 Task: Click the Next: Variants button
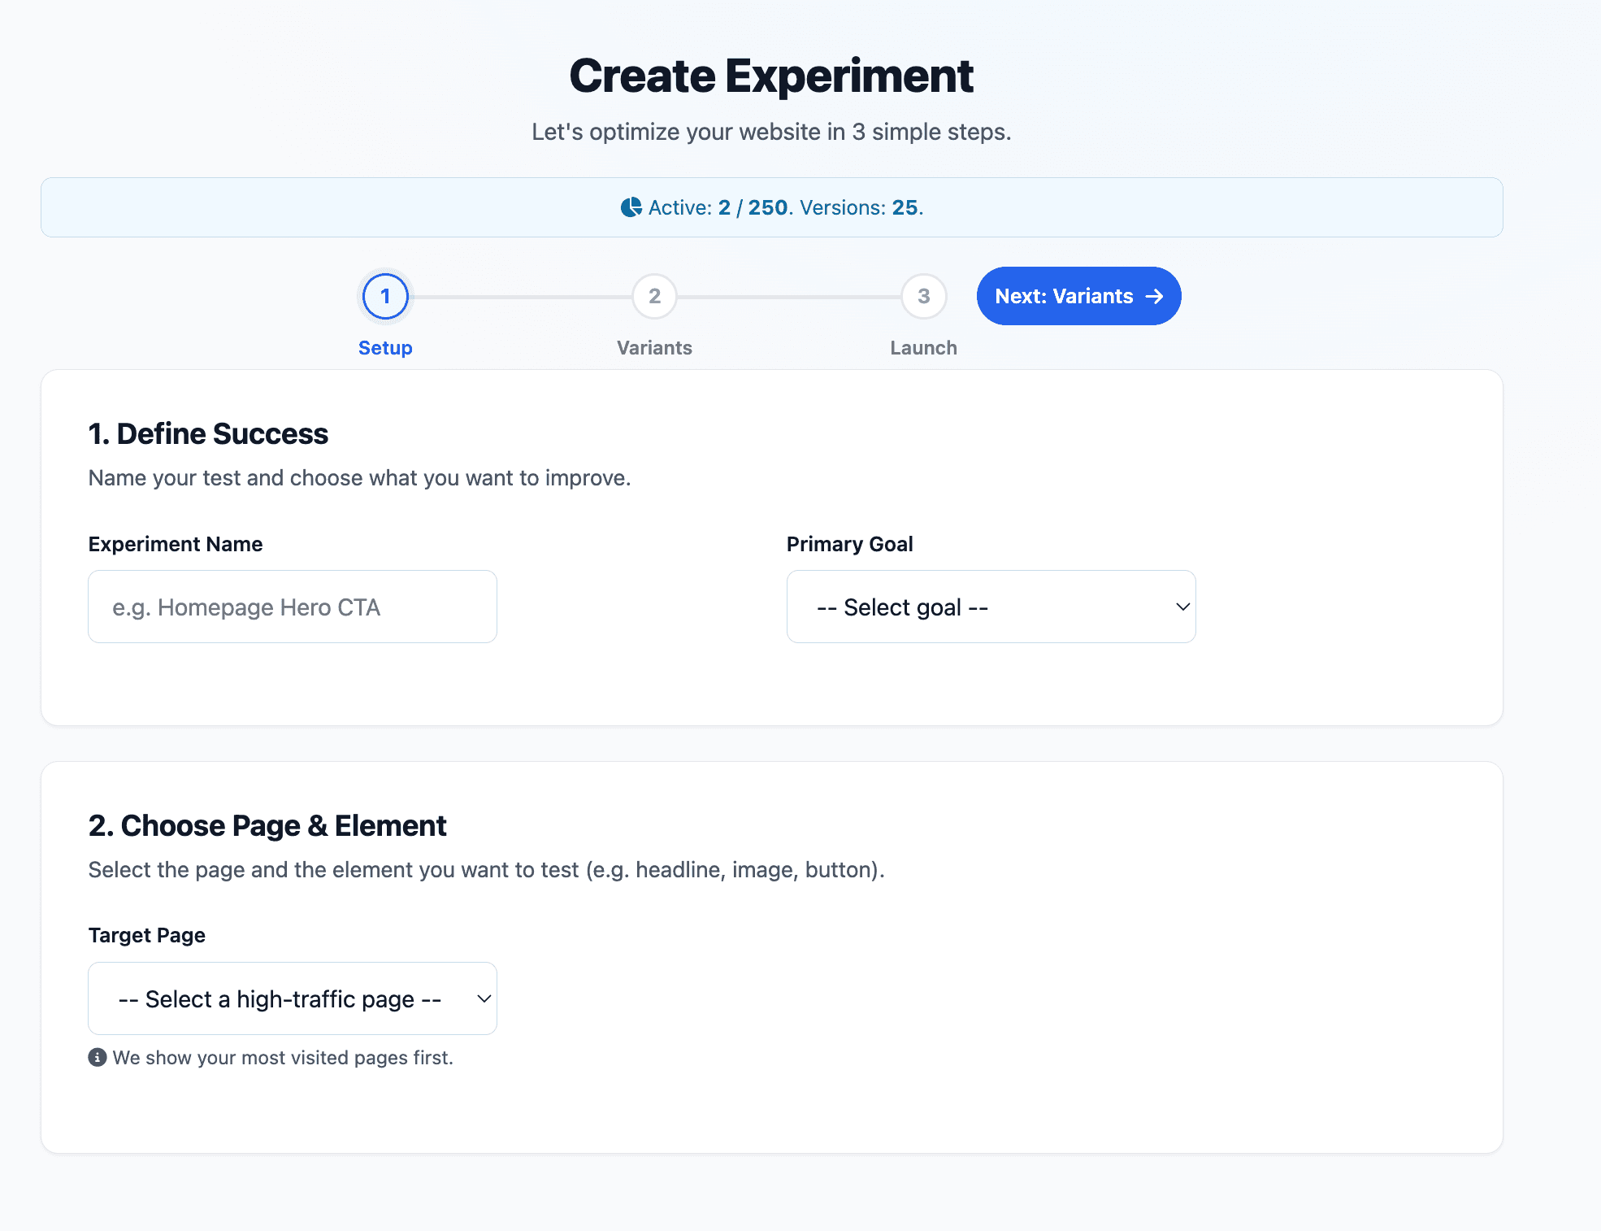(x=1078, y=296)
